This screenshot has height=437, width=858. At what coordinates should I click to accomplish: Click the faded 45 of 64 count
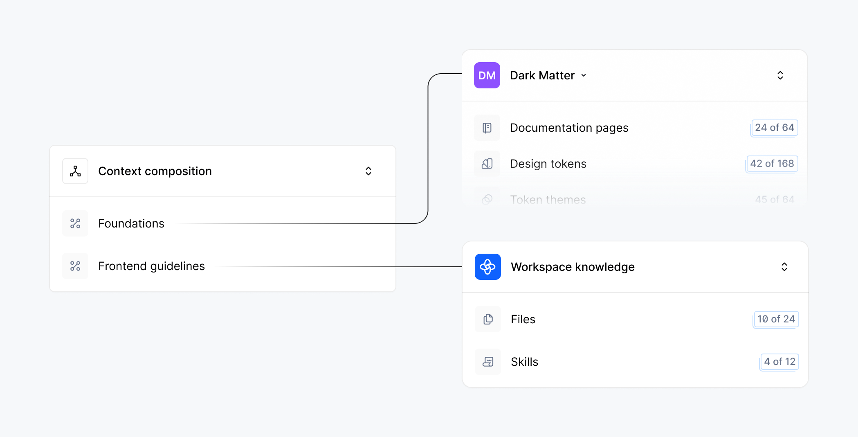tap(775, 200)
